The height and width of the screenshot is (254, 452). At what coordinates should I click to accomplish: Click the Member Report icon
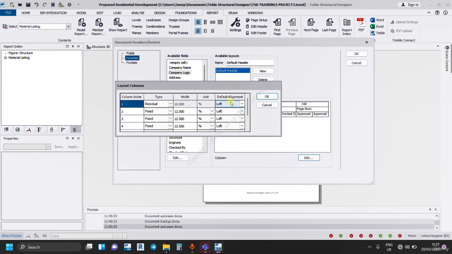click(x=98, y=24)
